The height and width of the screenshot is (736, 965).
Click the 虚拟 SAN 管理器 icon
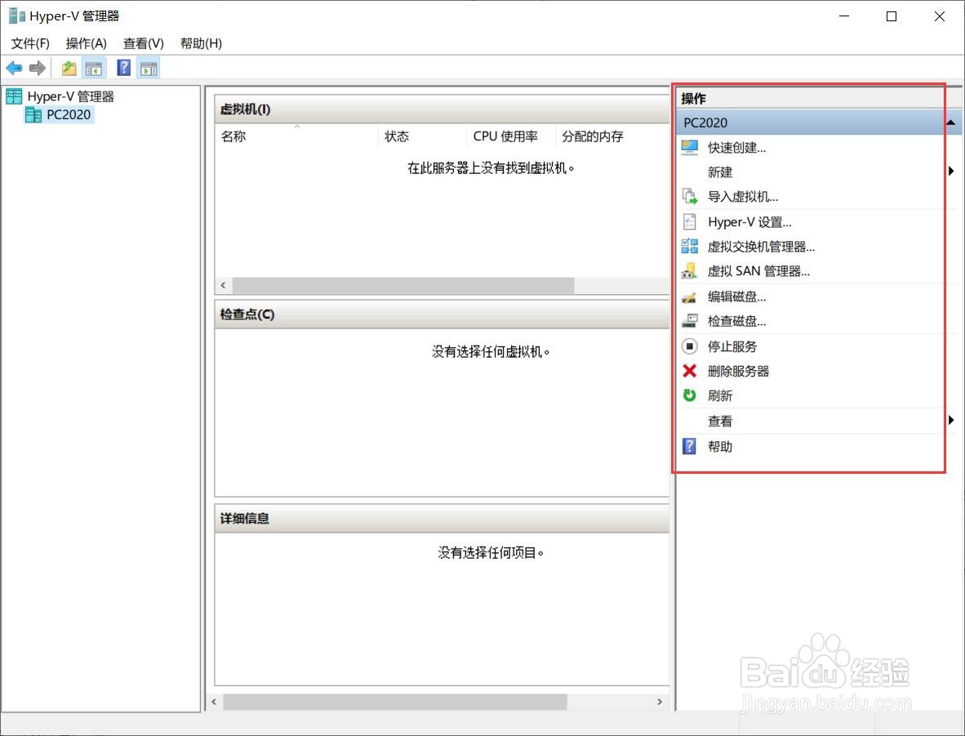[x=690, y=271]
